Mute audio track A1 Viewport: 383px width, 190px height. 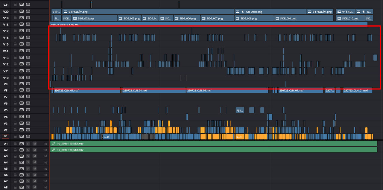click(34, 144)
